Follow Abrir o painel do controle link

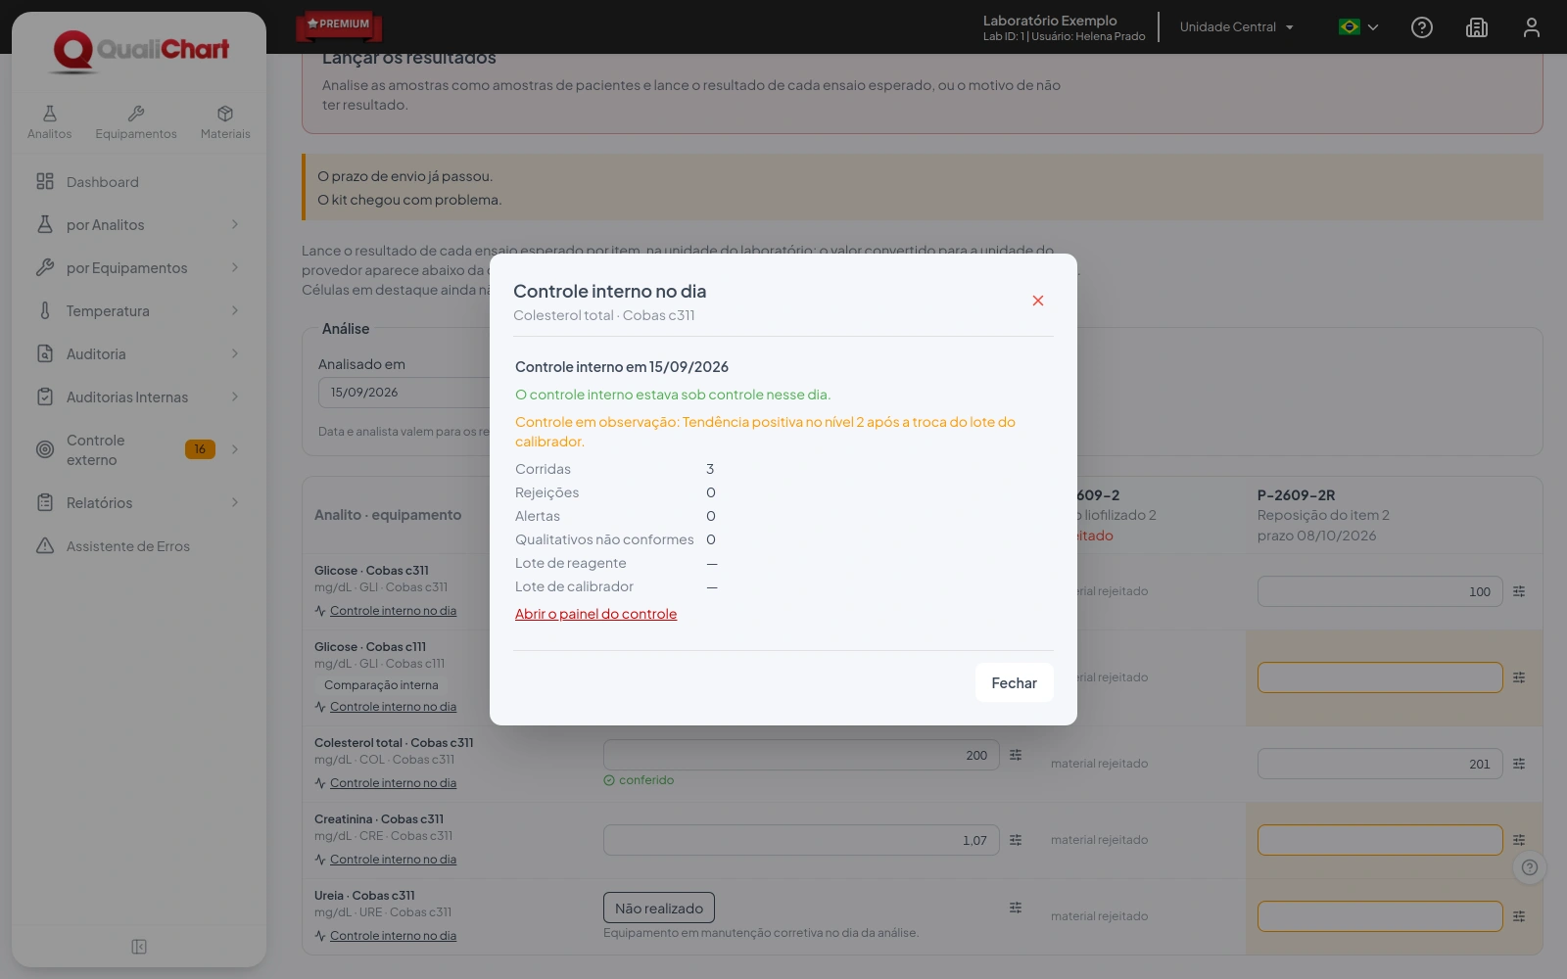point(595,614)
